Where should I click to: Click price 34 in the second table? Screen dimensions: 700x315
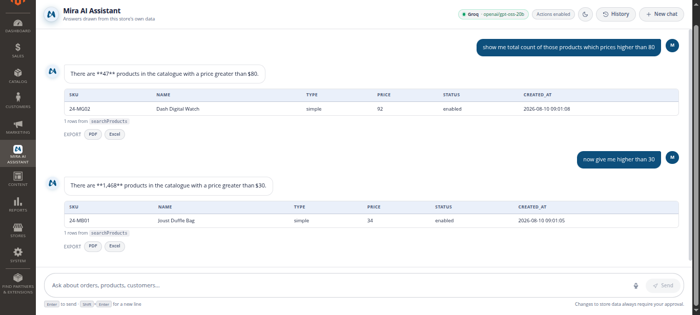click(370, 221)
